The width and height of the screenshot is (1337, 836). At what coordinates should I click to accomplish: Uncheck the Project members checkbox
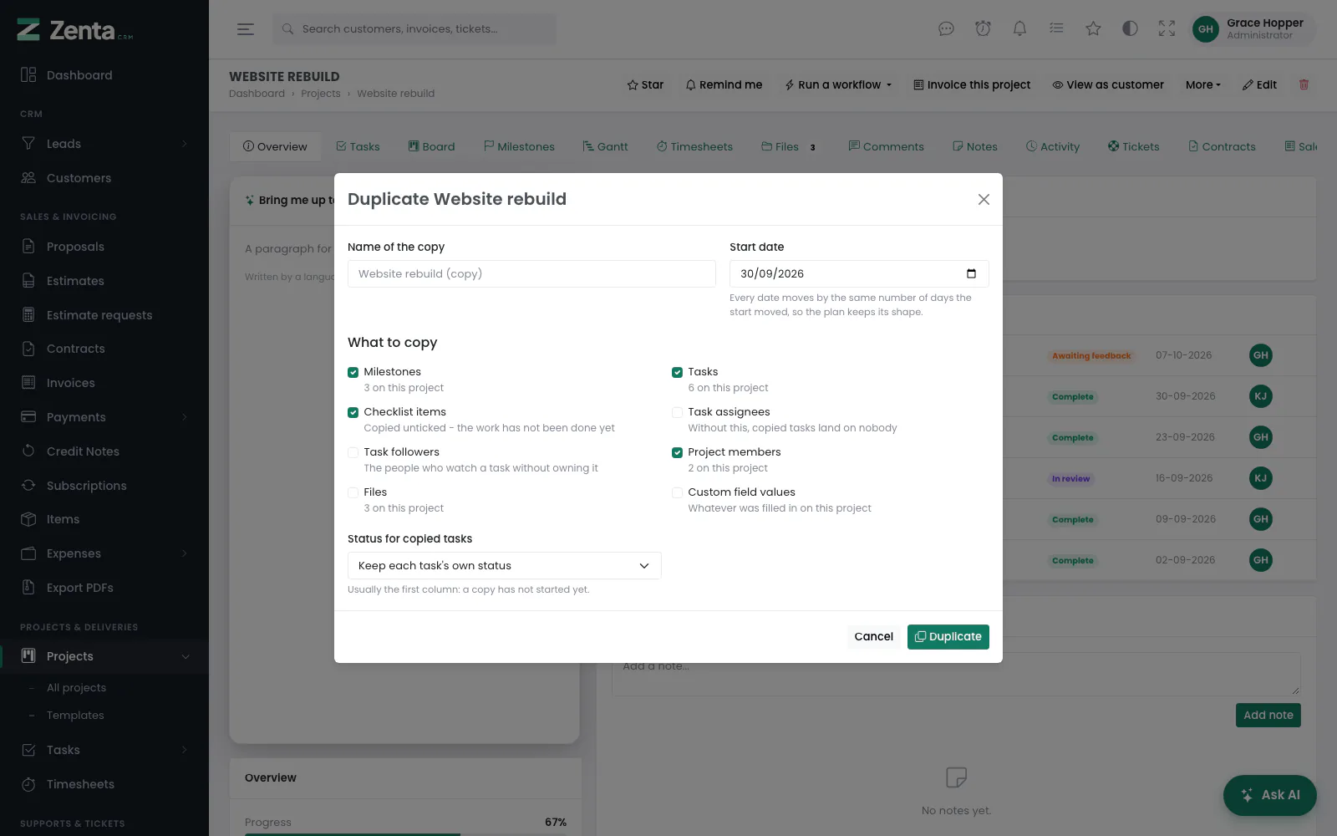click(677, 452)
